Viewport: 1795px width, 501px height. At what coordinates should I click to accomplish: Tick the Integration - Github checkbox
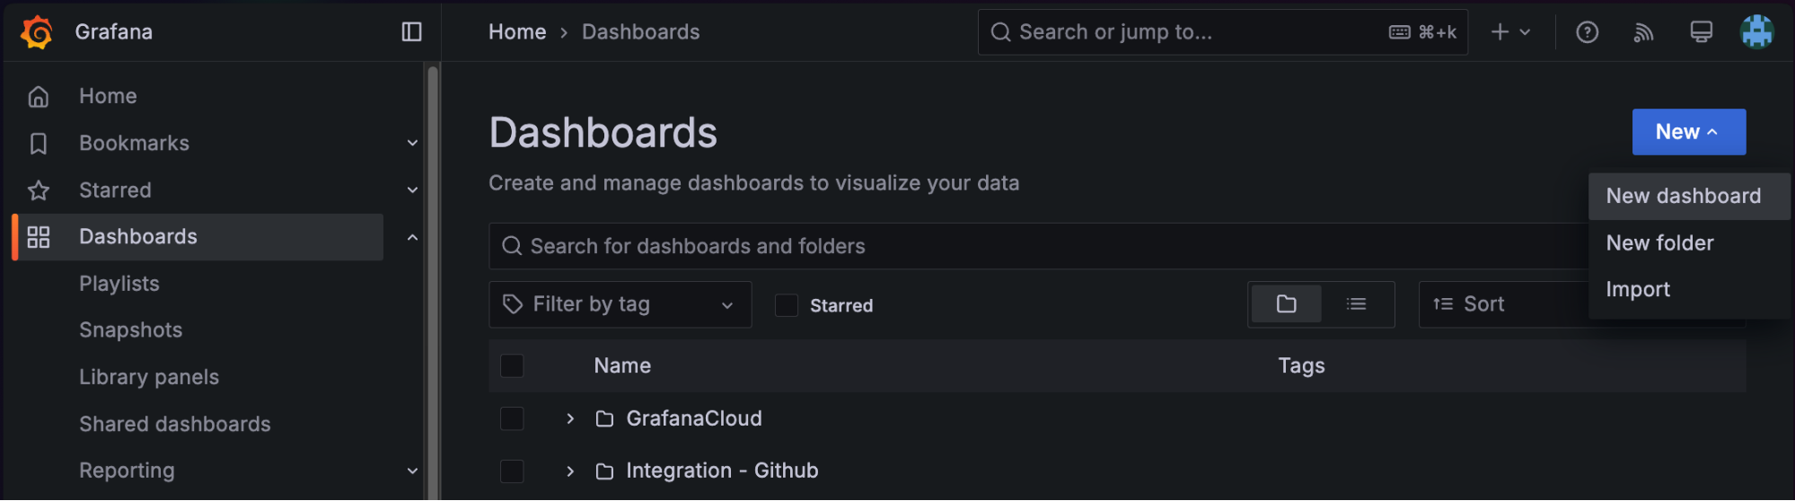pyautogui.click(x=512, y=470)
